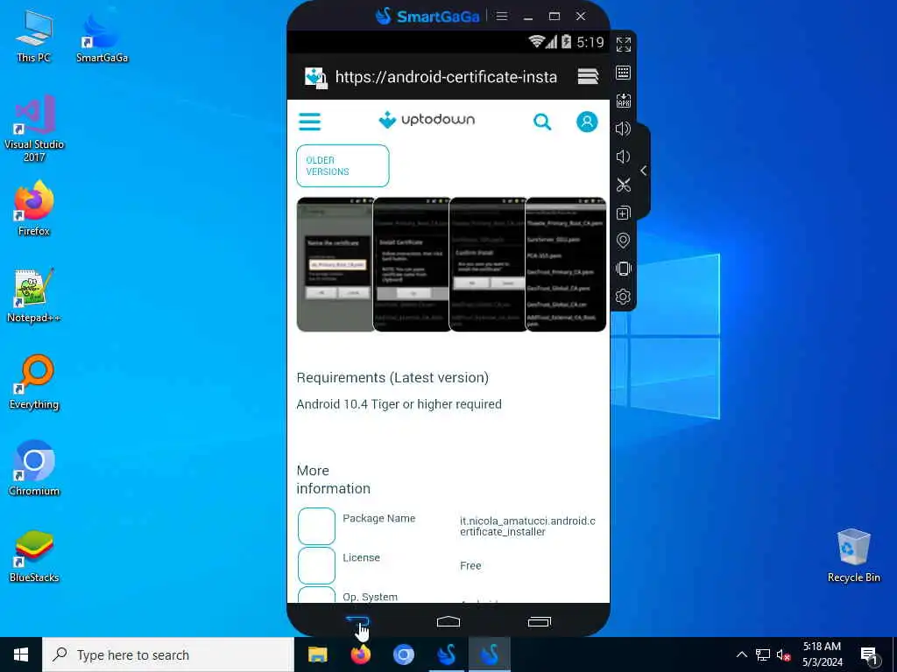Viewport: 897px width, 672px height.
Task: Open SmartGaGa settings gear icon
Action: click(x=624, y=297)
